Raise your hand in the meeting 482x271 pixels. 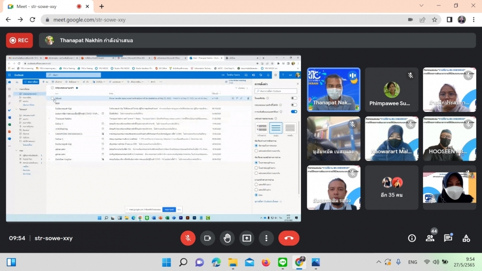[227, 238]
